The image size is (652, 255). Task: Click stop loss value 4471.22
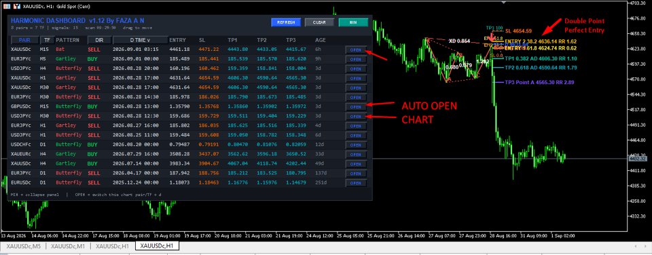209,49
